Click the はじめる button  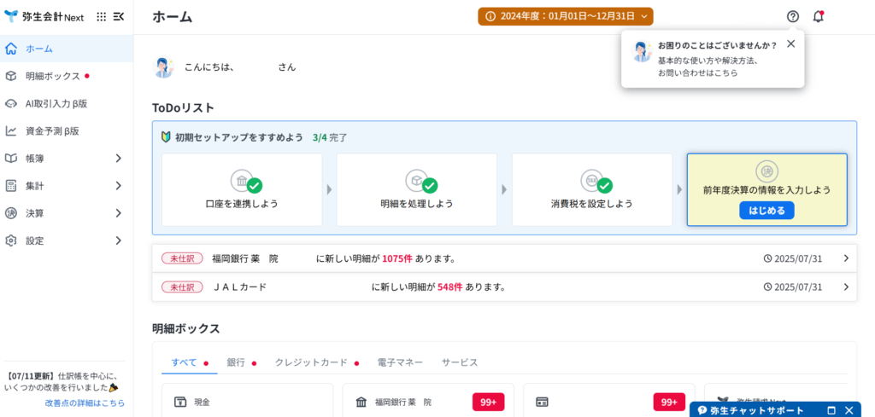click(766, 211)
